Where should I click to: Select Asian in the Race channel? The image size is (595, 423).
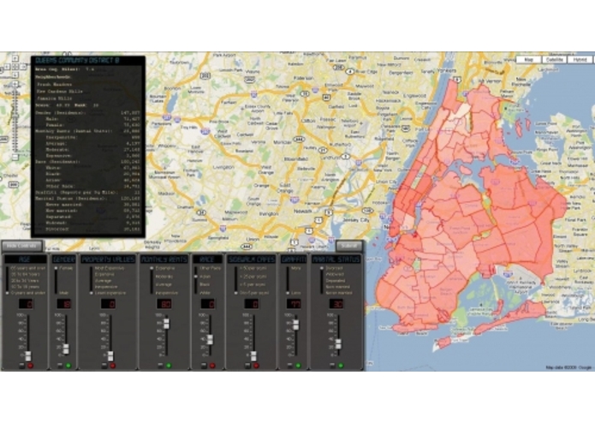click(205, 277)
